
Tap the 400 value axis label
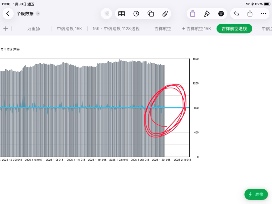196,133
